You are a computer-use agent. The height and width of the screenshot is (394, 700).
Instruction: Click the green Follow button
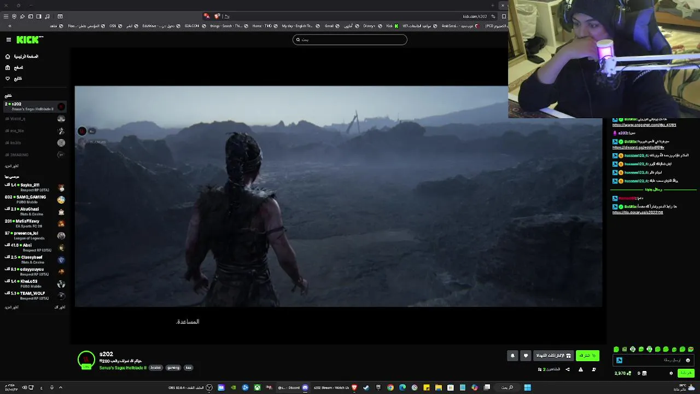(588, 356)
